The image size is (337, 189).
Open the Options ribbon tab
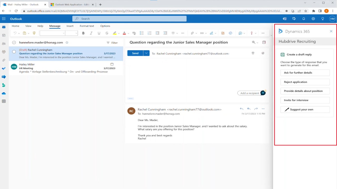point(105,26)
